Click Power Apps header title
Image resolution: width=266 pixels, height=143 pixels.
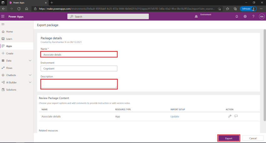tap(16, 17)
